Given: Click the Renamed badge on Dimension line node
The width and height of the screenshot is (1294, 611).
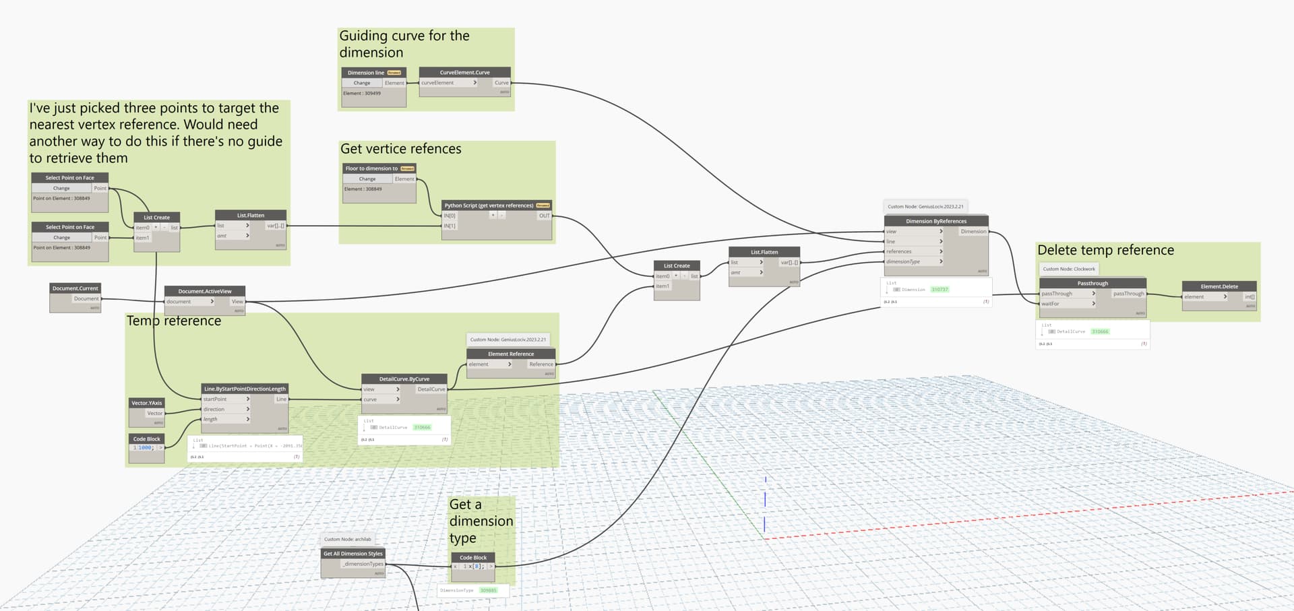Looking at the screenshot, I should (x=394, y=73).
